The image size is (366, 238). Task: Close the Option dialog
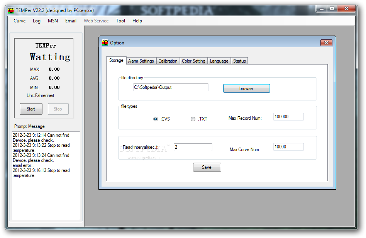[326, 42]
